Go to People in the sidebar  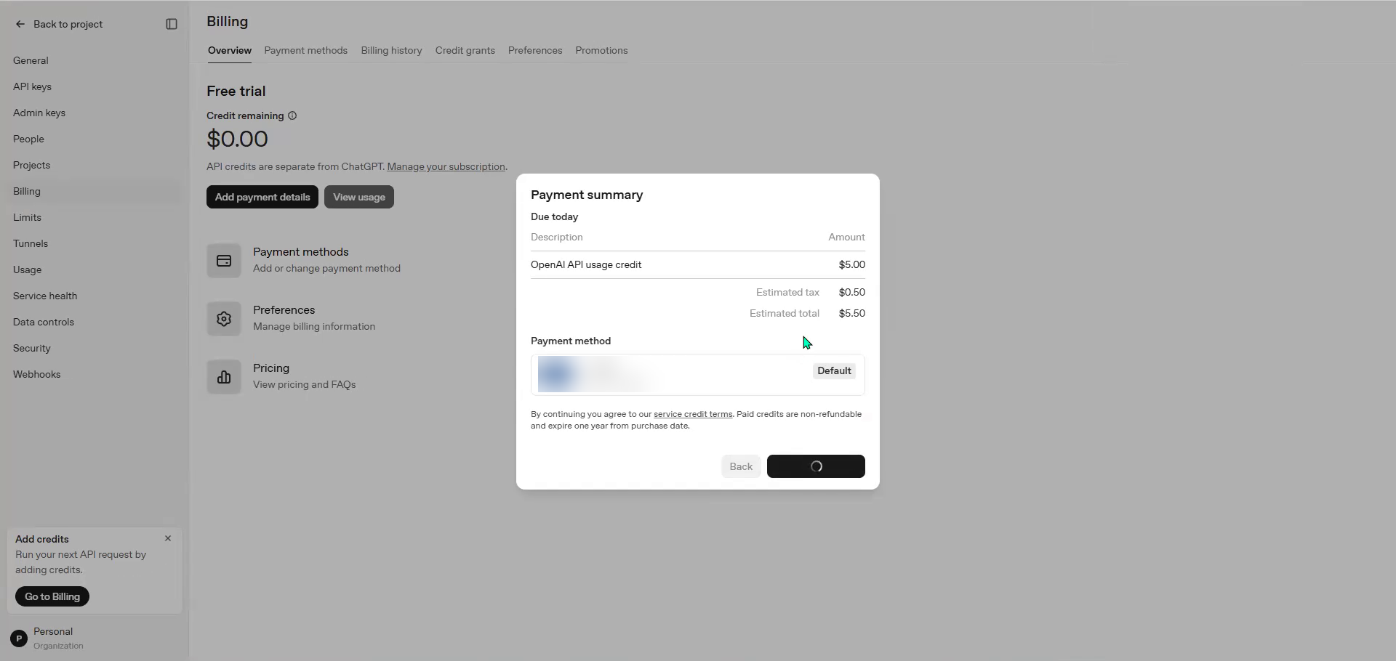pos(95,139)
